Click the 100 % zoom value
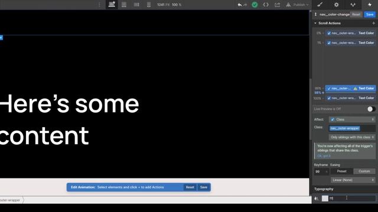The image size is (378, 212). [177, 5]
